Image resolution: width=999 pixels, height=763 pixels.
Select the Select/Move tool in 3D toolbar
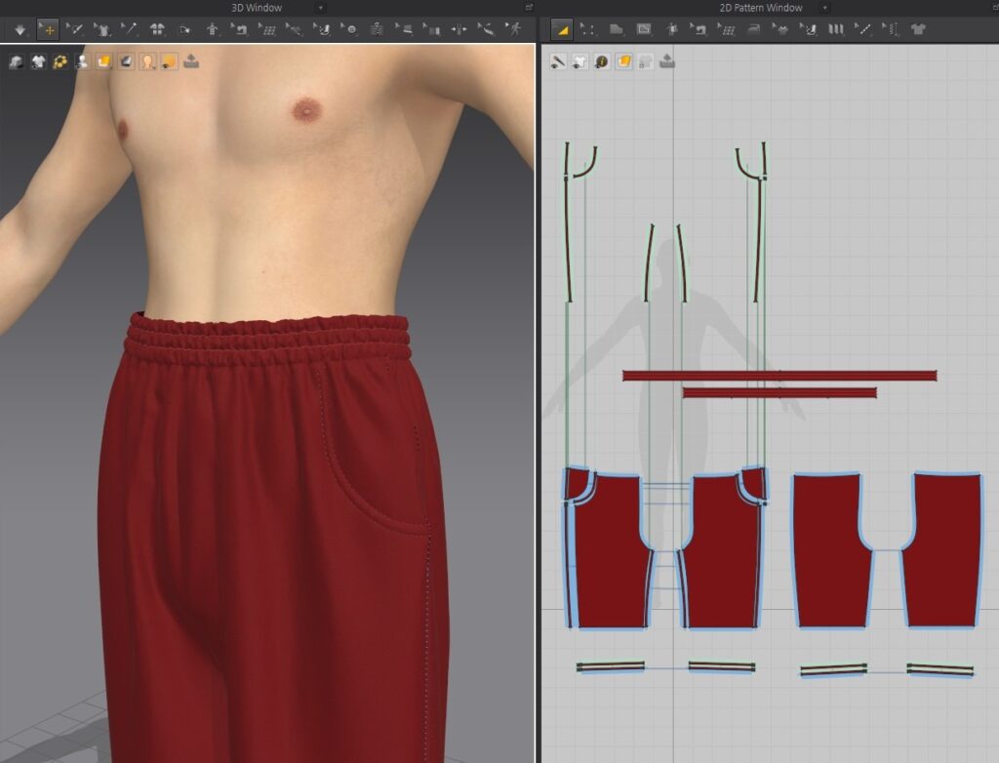click(47, 29)
